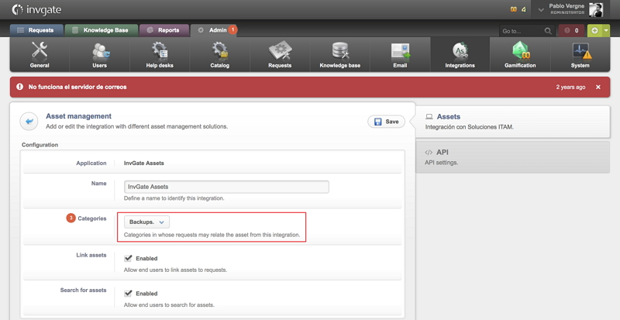Screen dimensions: 620x320
Task: Select the API settings panel
Action: pos(512,157)
